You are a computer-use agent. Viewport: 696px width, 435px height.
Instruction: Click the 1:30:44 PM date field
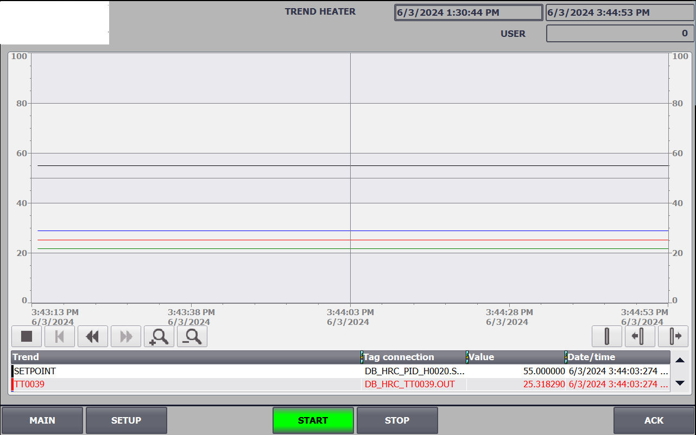tap(469, 12)
